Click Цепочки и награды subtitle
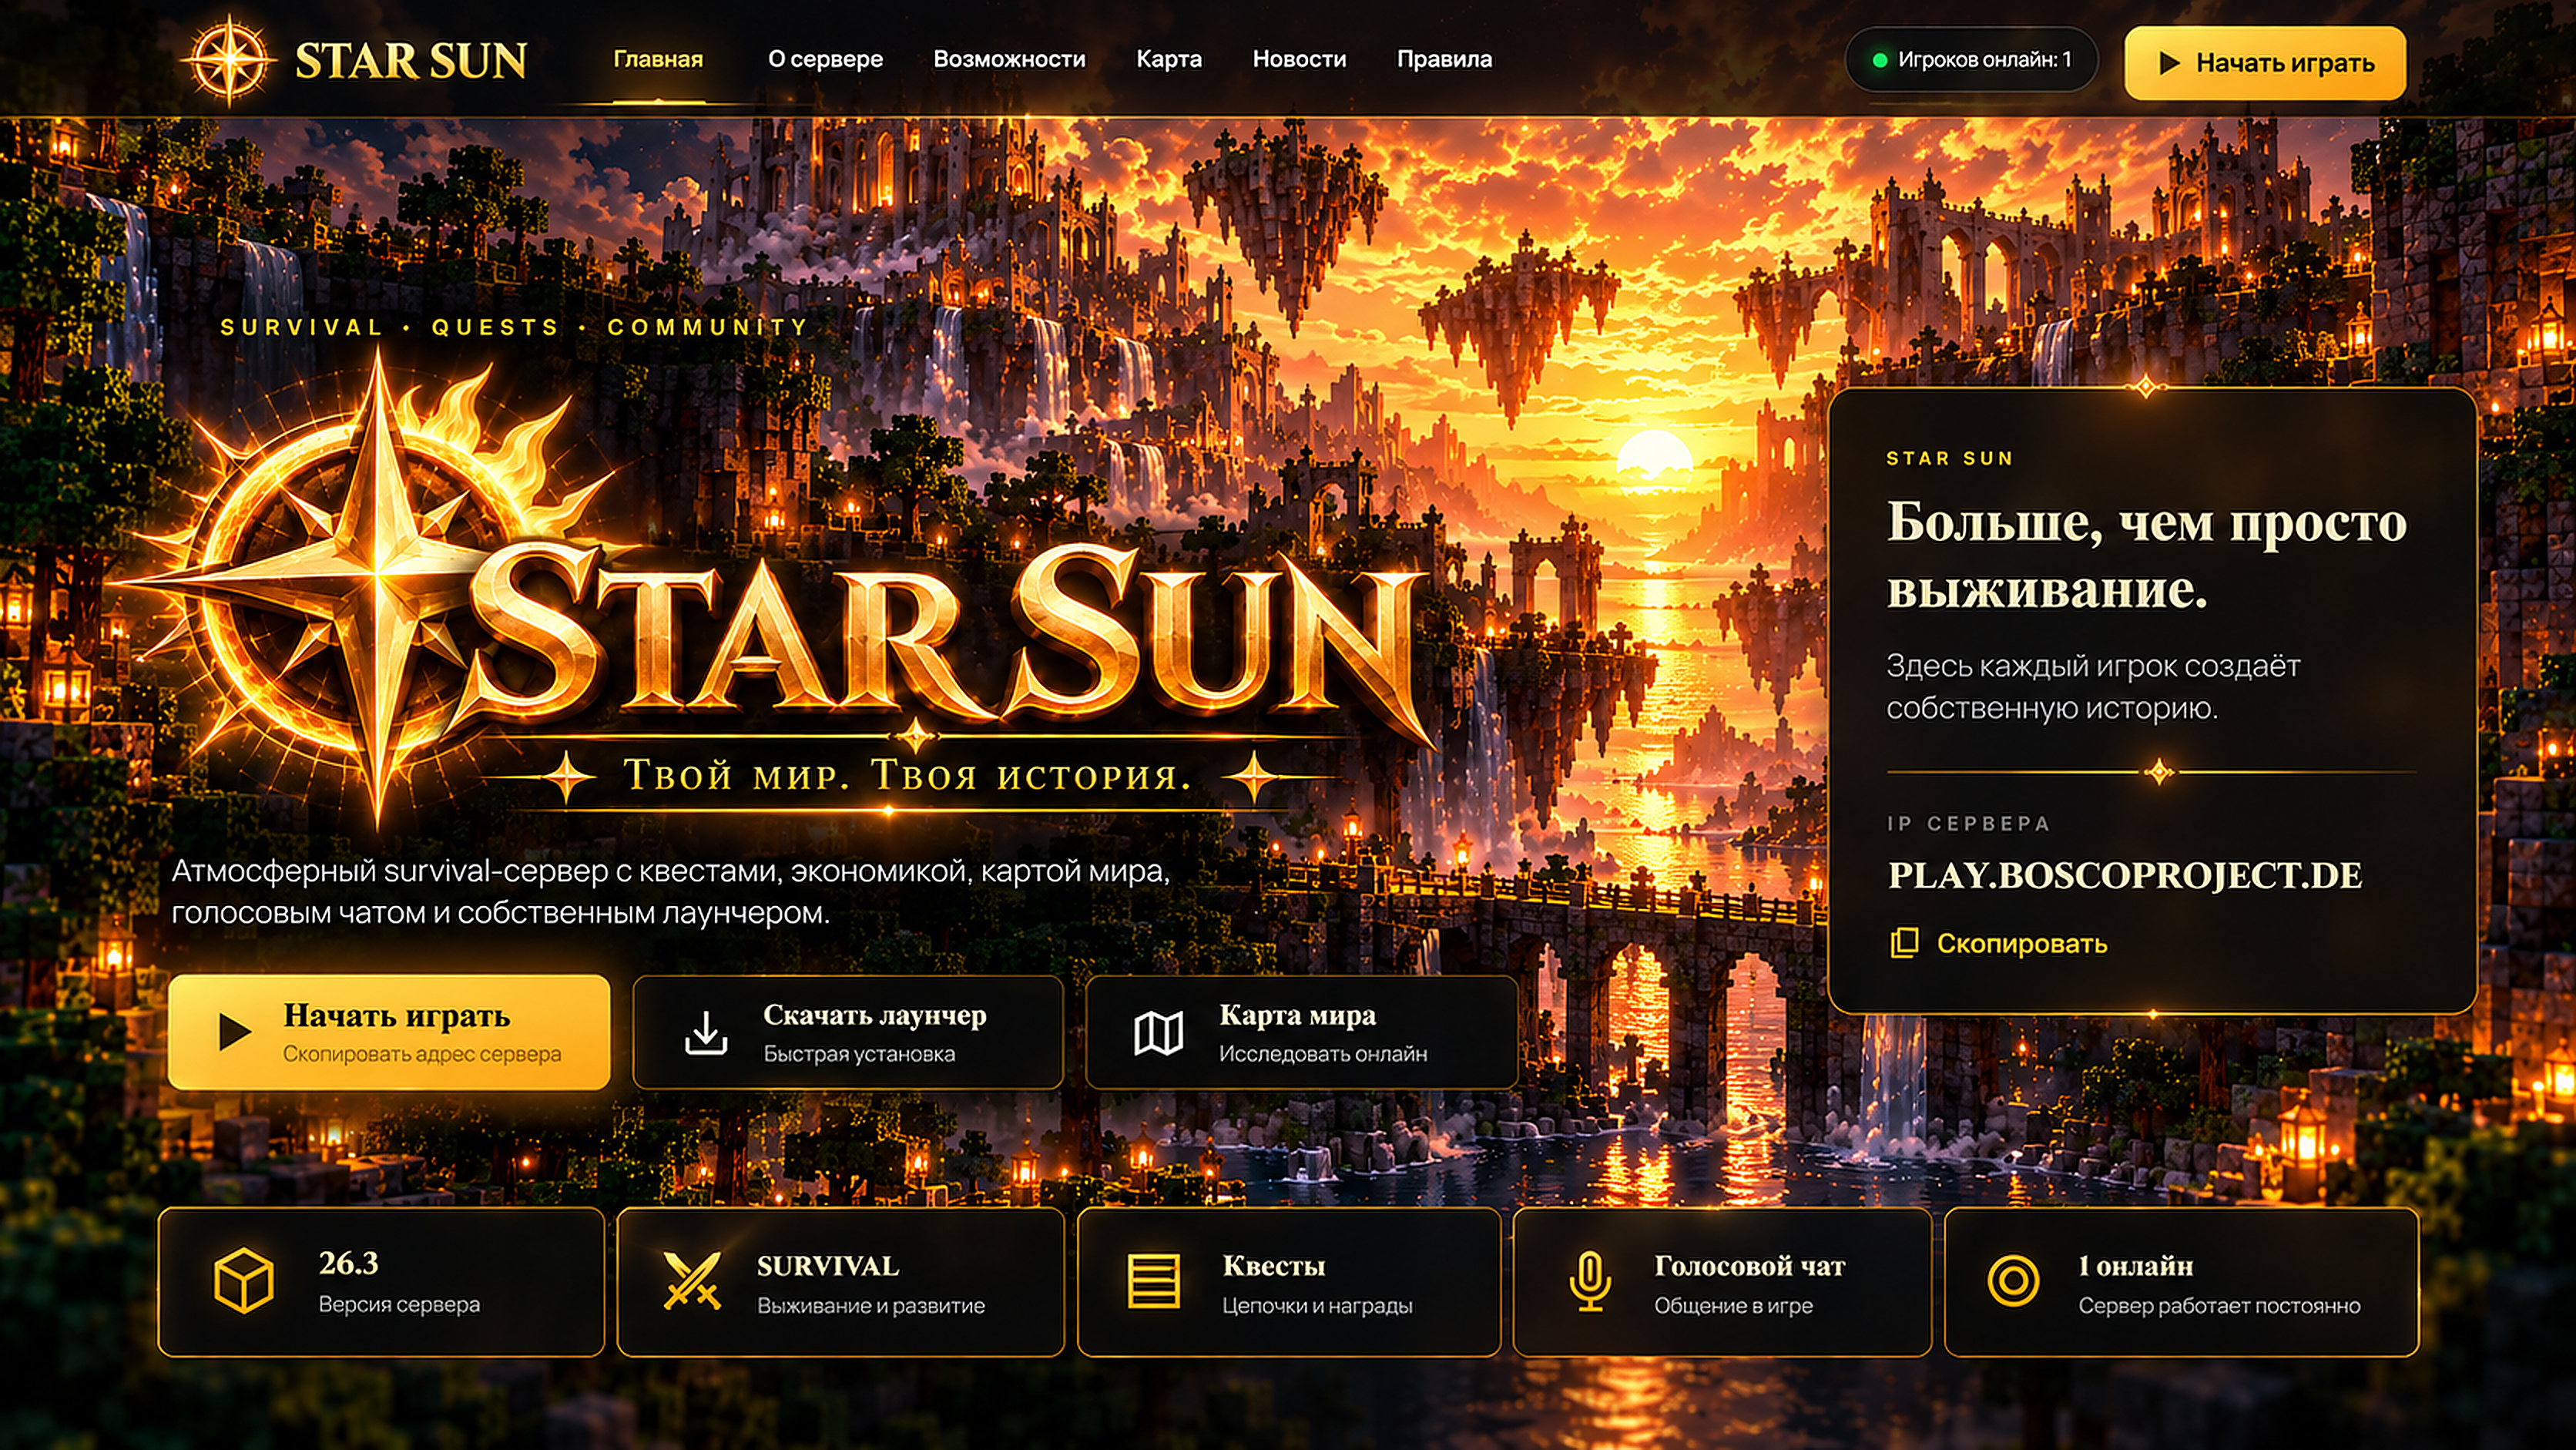2576x1450 pixels. (x=1317, y=1306)
